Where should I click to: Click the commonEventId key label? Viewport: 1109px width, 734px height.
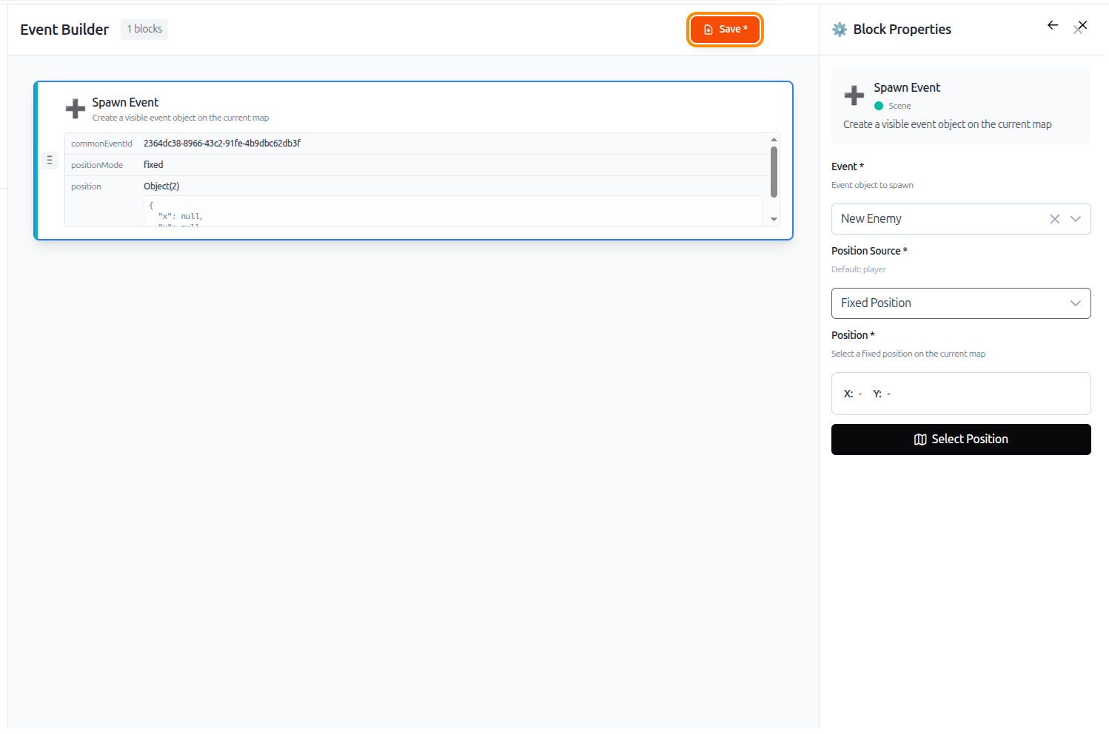(x=101, y=144)
